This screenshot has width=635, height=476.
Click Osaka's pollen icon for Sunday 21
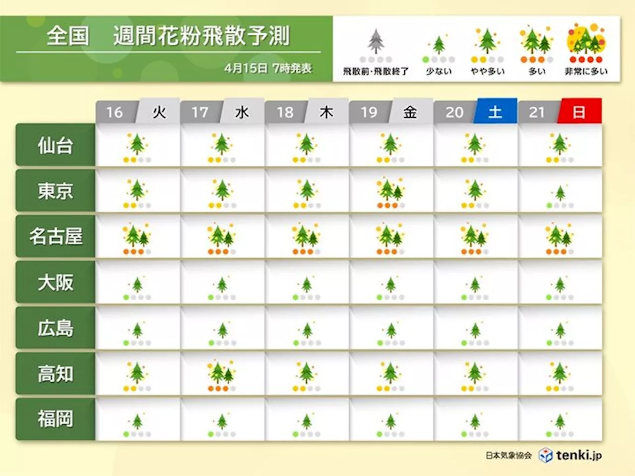pyautogui.click(x=560, y=288)
